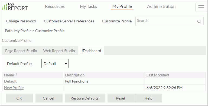Screen dimensions: 208x106
Task: Sort by the Description column header
Action: (x=75, y=75)
